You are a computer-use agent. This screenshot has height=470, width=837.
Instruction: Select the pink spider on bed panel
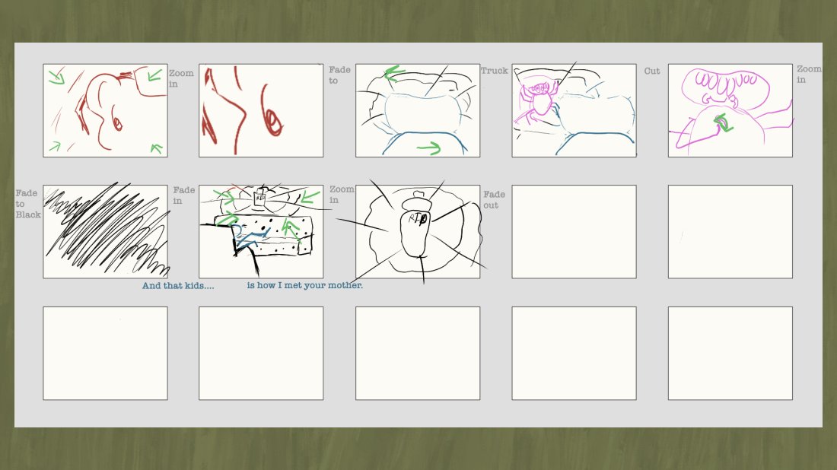[574, 110]
